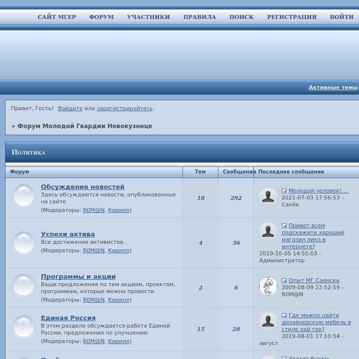Click the Успехи актива forum status icon
The height and width of the screenshot is (359, 359).
click(23, 243)
